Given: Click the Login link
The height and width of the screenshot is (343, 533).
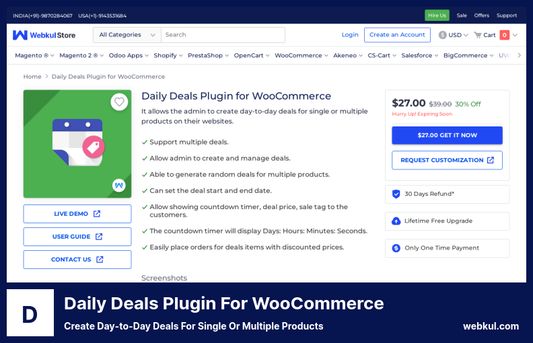Looking at the screenshot, I should 350,35.
